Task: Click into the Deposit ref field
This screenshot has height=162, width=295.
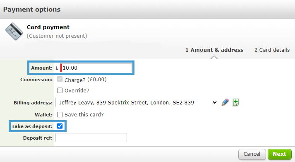Action: click(91, 138)
